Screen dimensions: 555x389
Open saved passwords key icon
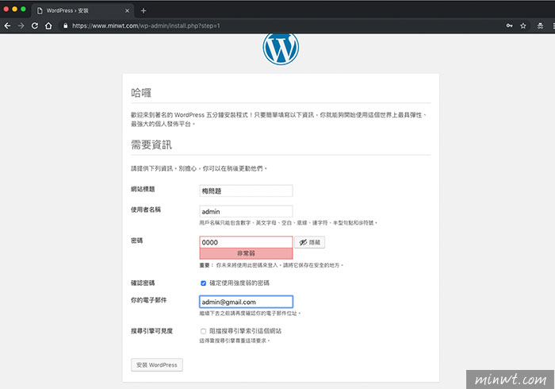pyautogui.click(x=509, y=25)
